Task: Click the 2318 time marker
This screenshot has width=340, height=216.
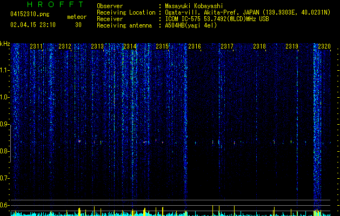Action: coord(259,46)
